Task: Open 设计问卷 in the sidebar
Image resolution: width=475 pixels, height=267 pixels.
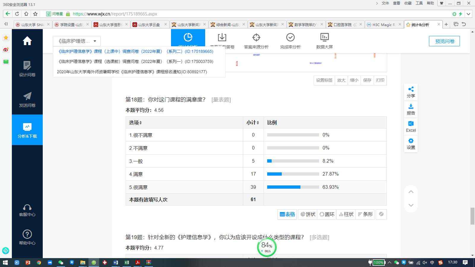Action: [x=27, y=69]
